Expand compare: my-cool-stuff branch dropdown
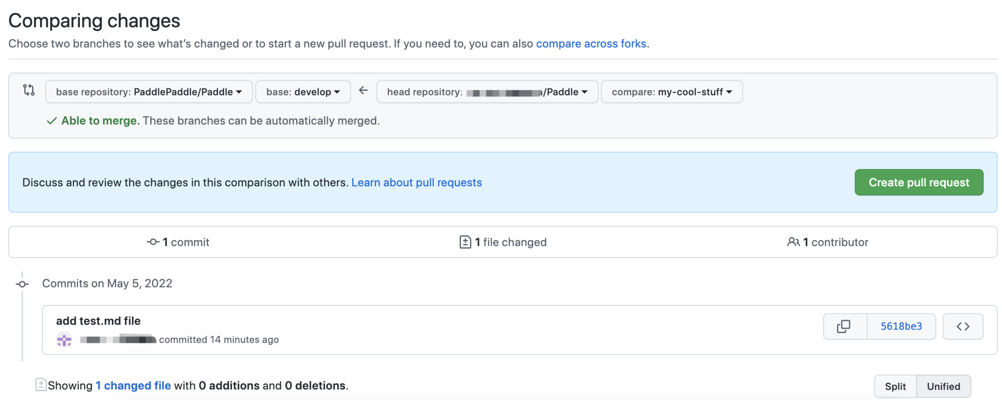 pos(671,92)
